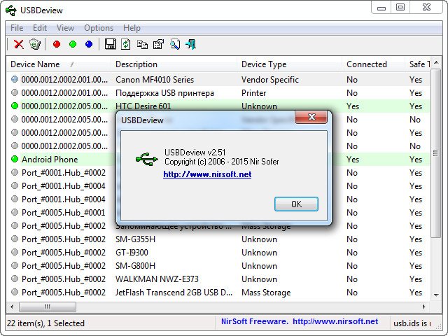Open the Edit menu
This screenshot has width=448, height=336.
coord(40,28)
